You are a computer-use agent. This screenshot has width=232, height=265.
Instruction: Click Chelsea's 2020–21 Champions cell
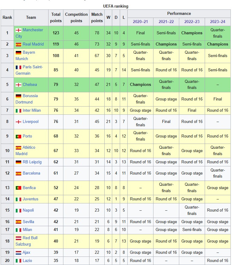(x=140, y=85)
